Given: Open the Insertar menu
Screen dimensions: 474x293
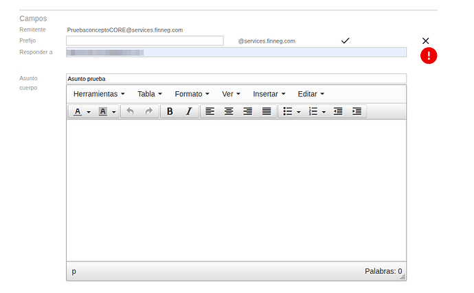Looking at the screenshot, I should 269,93.
